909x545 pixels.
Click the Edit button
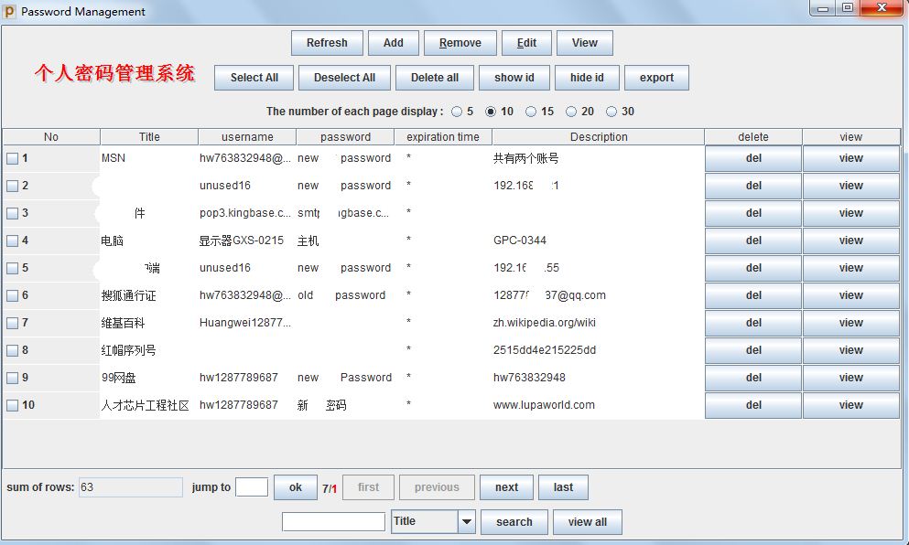coord(526,43)
